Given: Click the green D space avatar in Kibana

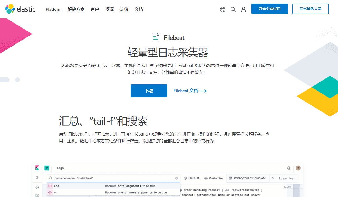Looking at the screenshot, I should [47, 168].
